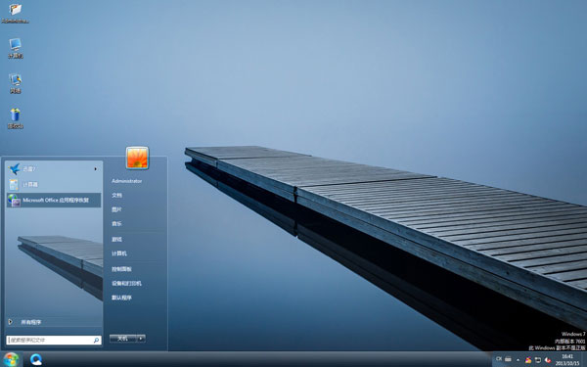Click the search programs and files box
The height and width of the screenshot is (367, 587).
coord(54,340)
